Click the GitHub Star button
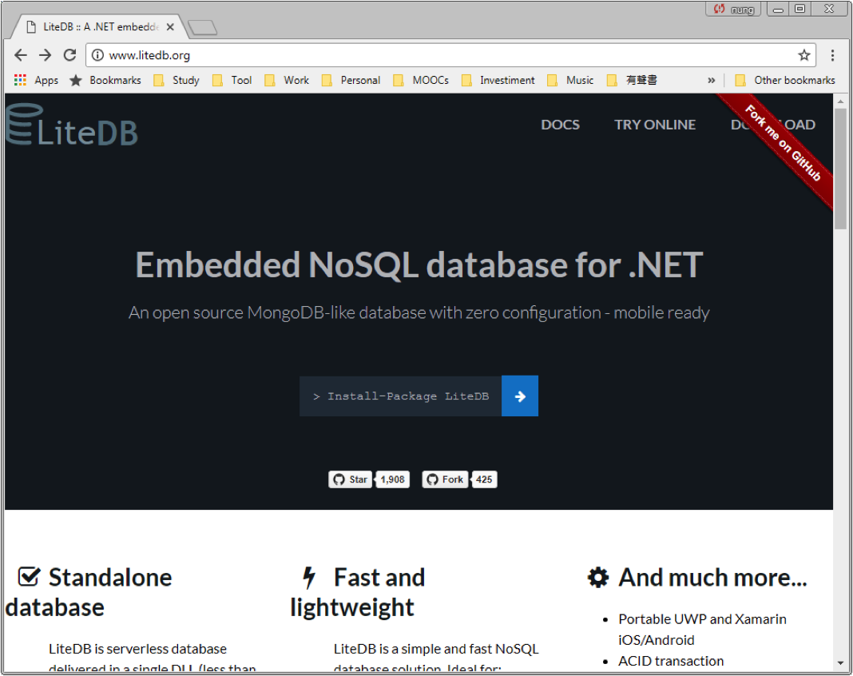Viewport: 853px width, 676px height. [x=351, y=479]
